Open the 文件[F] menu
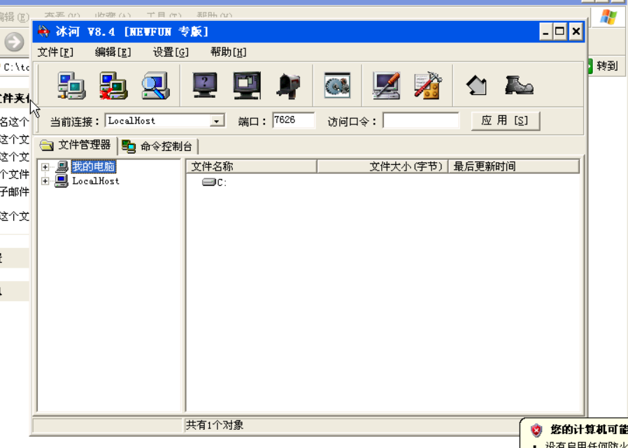 (x=55, y=52)
